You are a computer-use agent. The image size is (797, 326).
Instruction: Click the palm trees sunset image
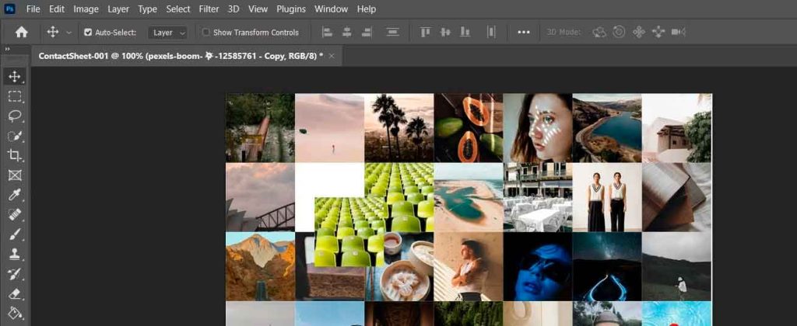tap(399, 128)
